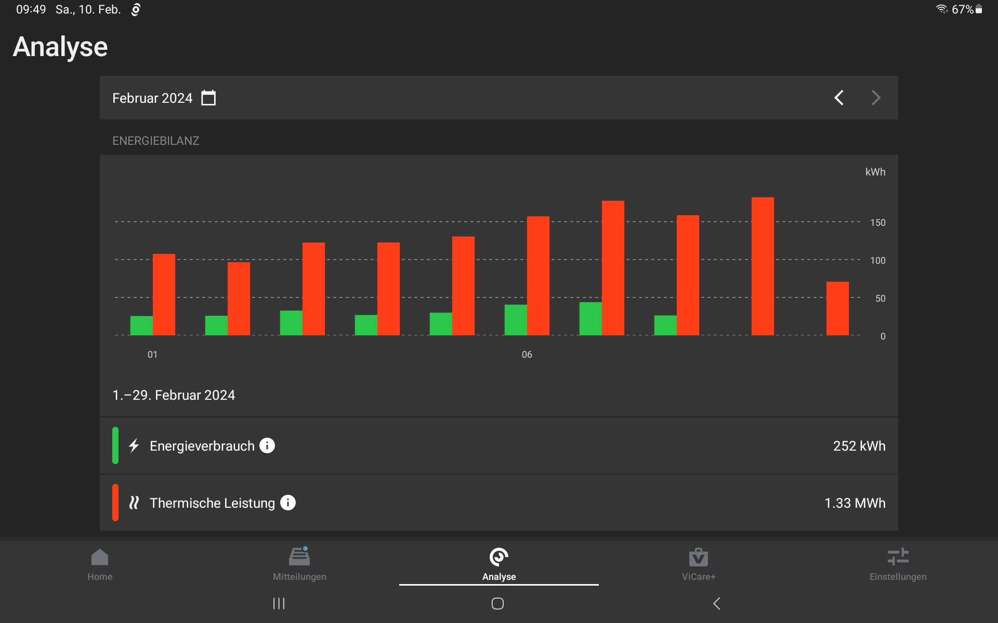Viewport: 998px width, 623px height.
Task: Select the Analyse tab
Action: point(499,565)
